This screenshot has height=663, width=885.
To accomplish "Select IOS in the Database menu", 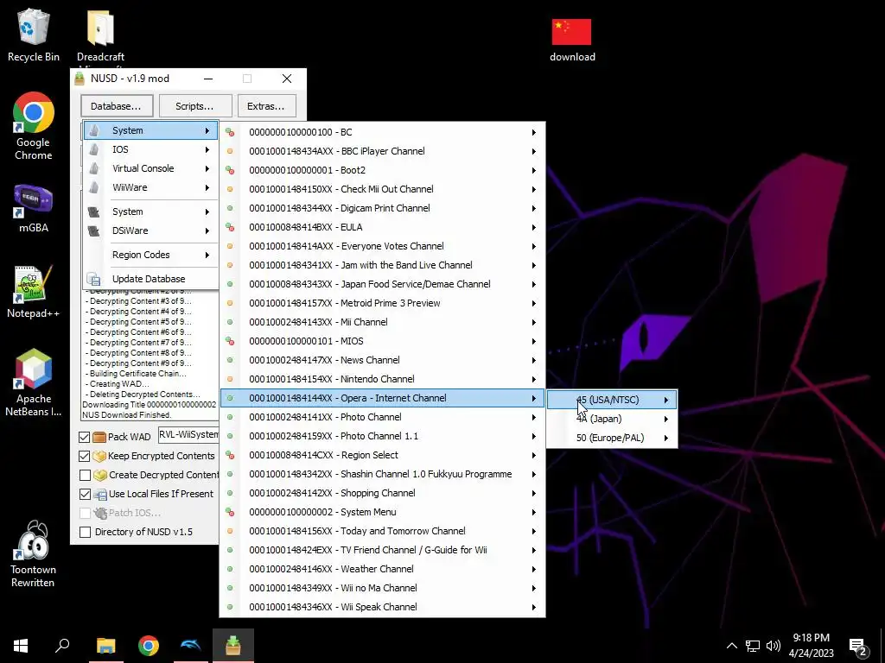I will tap(150, 149).
